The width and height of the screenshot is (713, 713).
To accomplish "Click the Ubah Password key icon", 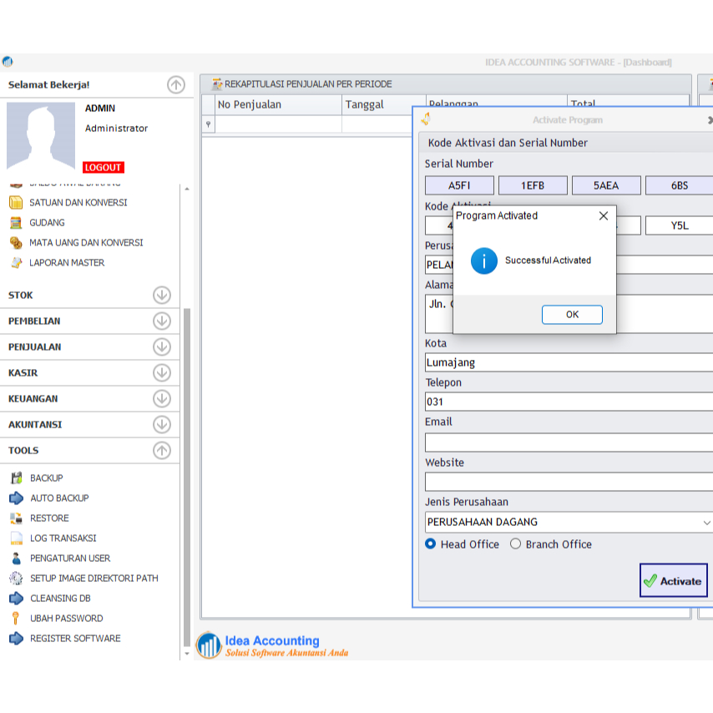I will tap(16, 618).
